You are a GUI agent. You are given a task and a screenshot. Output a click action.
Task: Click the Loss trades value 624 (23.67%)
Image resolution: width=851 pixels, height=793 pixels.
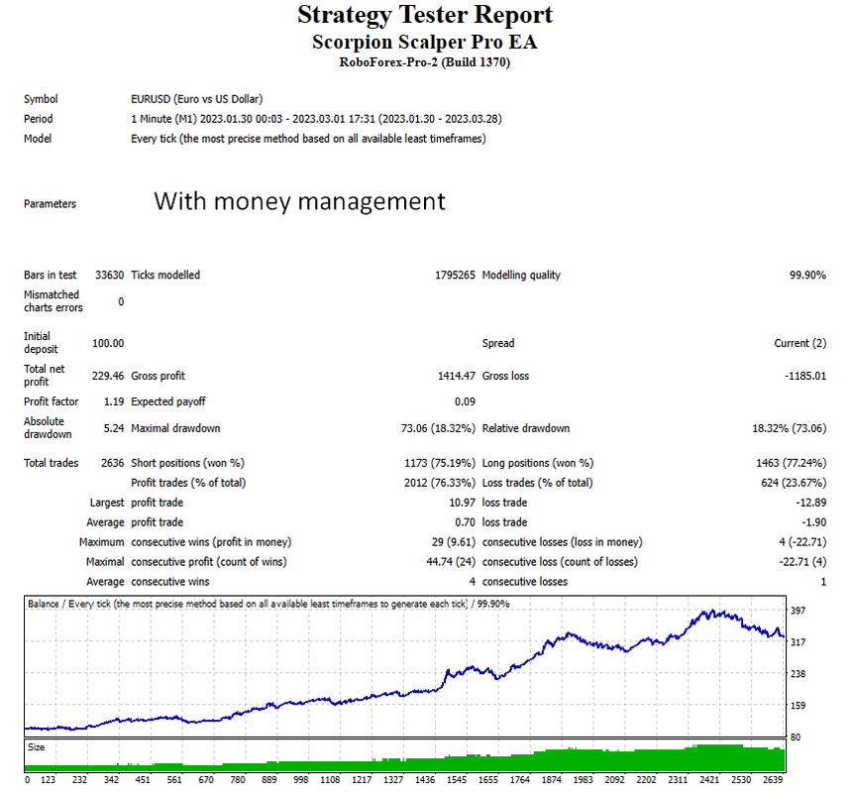pos(794,483)
